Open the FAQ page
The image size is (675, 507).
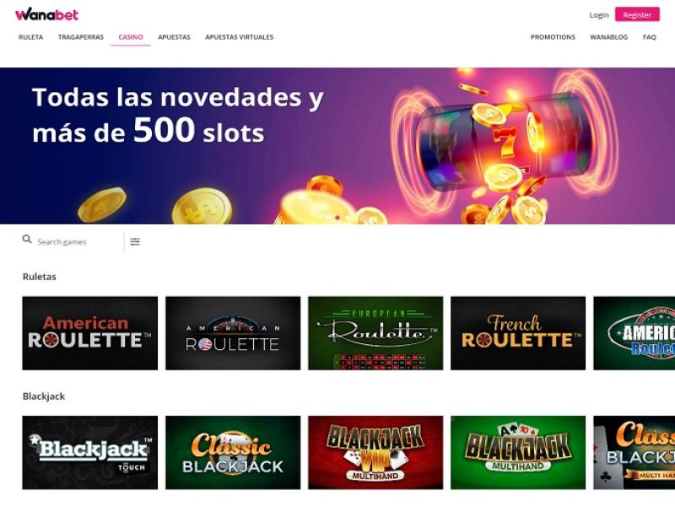pos(650,37)
